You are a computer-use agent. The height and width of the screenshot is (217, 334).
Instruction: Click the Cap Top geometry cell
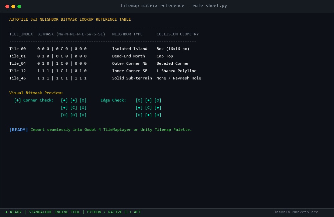[165, 56]
